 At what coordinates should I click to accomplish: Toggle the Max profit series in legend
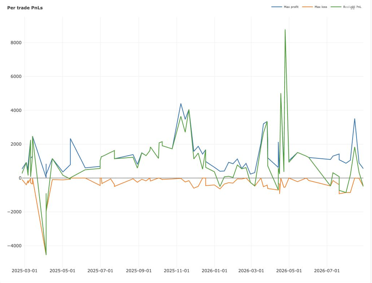[x=285, y=7]
